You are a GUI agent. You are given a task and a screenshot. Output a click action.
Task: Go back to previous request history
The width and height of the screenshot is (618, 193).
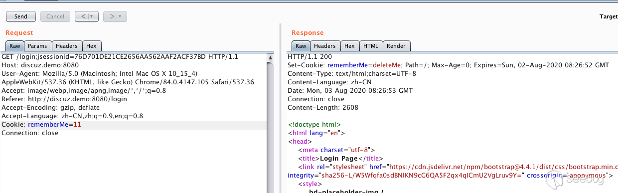click(82, 16)
